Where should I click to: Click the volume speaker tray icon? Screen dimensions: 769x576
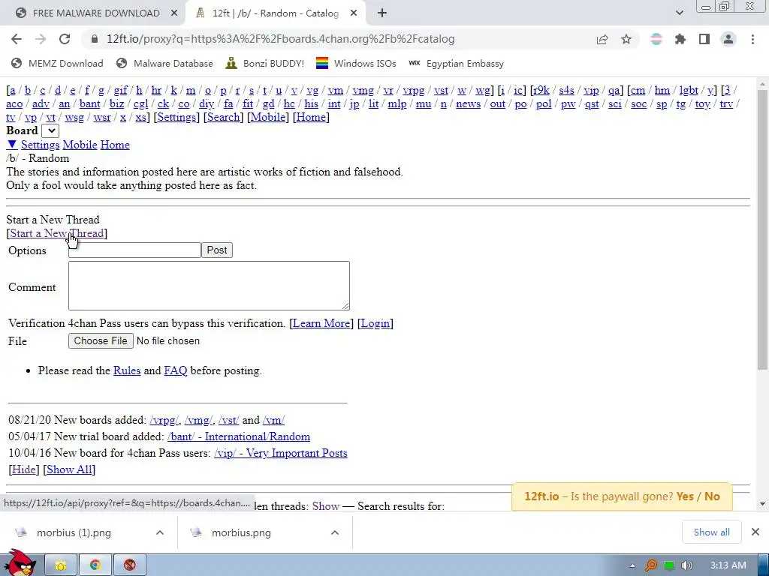click(687, 565)
